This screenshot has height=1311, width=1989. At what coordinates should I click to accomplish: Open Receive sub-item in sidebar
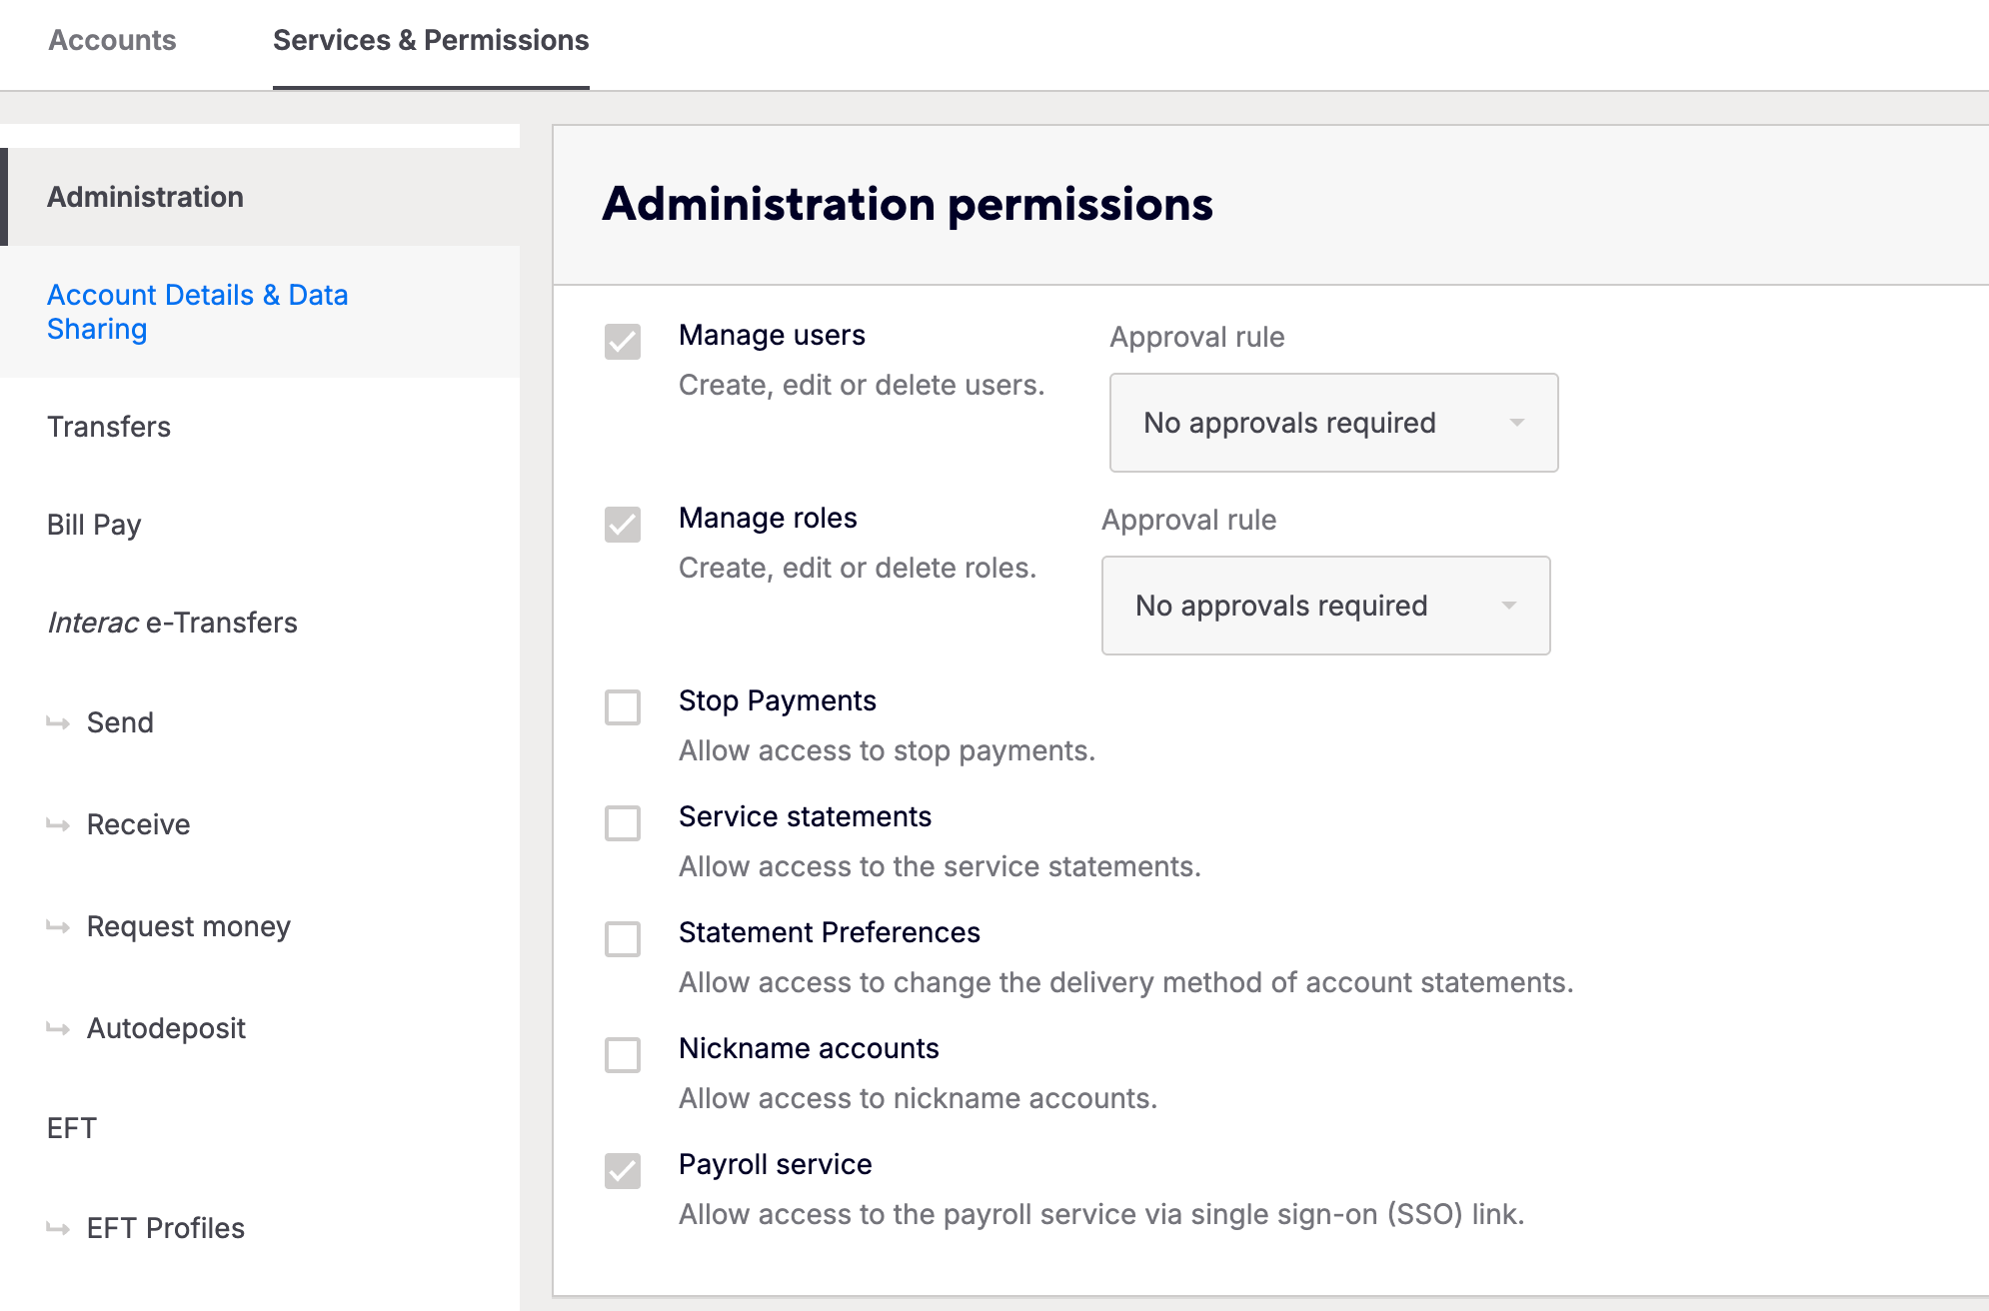pyautogui.click(x=138, y=824)
